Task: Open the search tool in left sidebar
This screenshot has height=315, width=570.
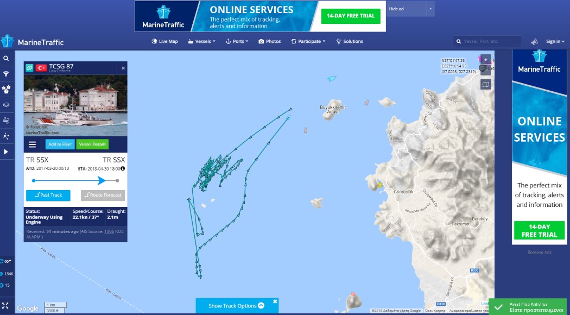Action: point(6,59)
